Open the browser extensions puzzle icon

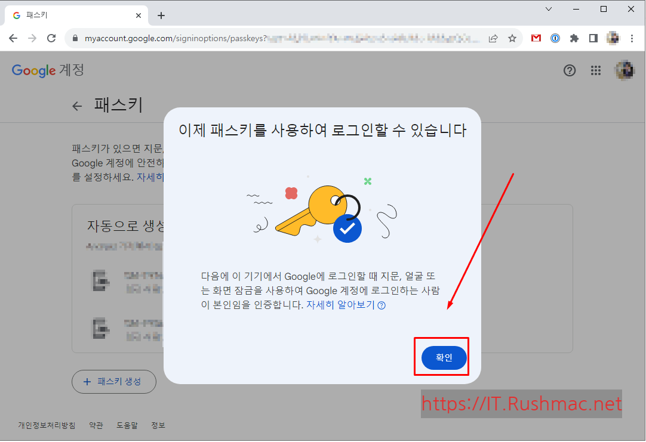pyautogui.click(x=574, y=38)
